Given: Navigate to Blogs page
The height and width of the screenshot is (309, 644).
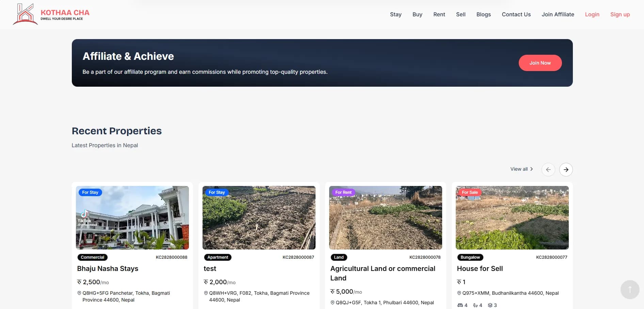Looking at the screenshot, I should click(x=483, y=14).
